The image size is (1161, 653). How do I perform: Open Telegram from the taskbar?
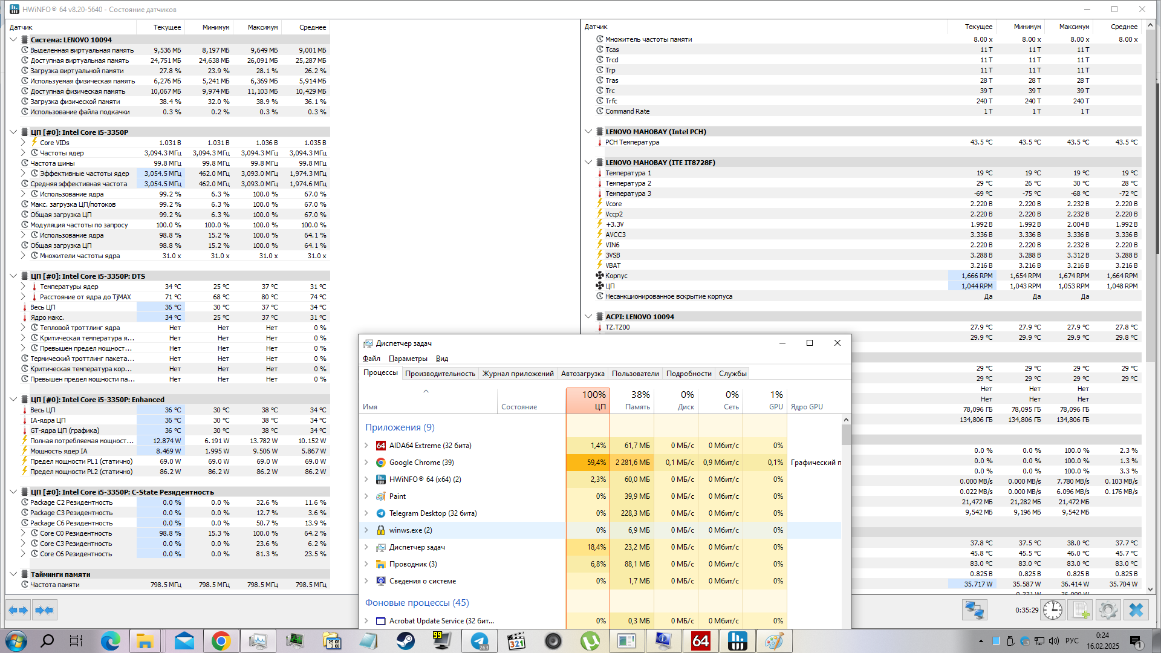click(480, 641)
